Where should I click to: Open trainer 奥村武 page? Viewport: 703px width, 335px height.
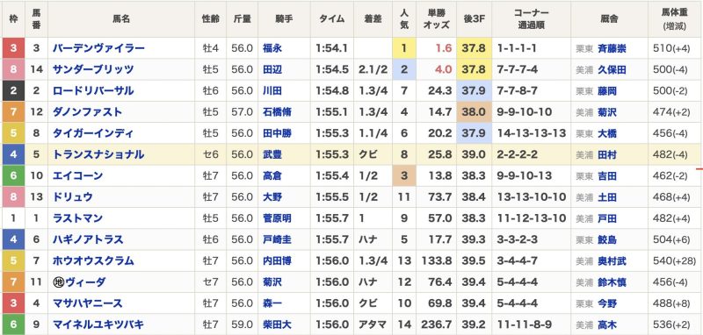[612, 261]
